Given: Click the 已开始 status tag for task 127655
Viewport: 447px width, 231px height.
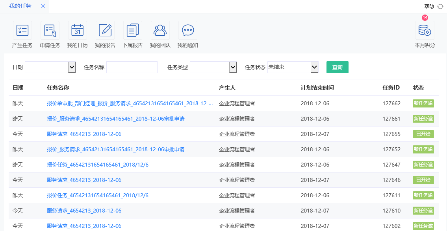Looking at the screenshot, I should click(423, 134).
